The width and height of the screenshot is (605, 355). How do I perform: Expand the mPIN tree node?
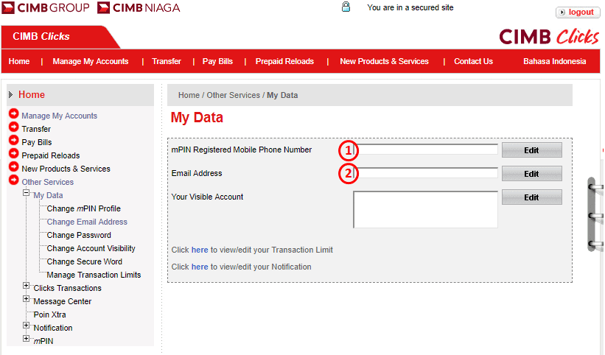[27, 338]
